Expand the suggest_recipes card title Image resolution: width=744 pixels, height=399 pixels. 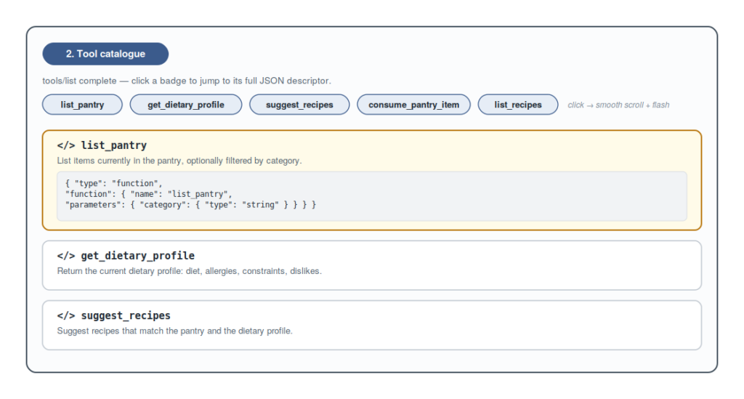pyautogui.click(x=126, y=315)
